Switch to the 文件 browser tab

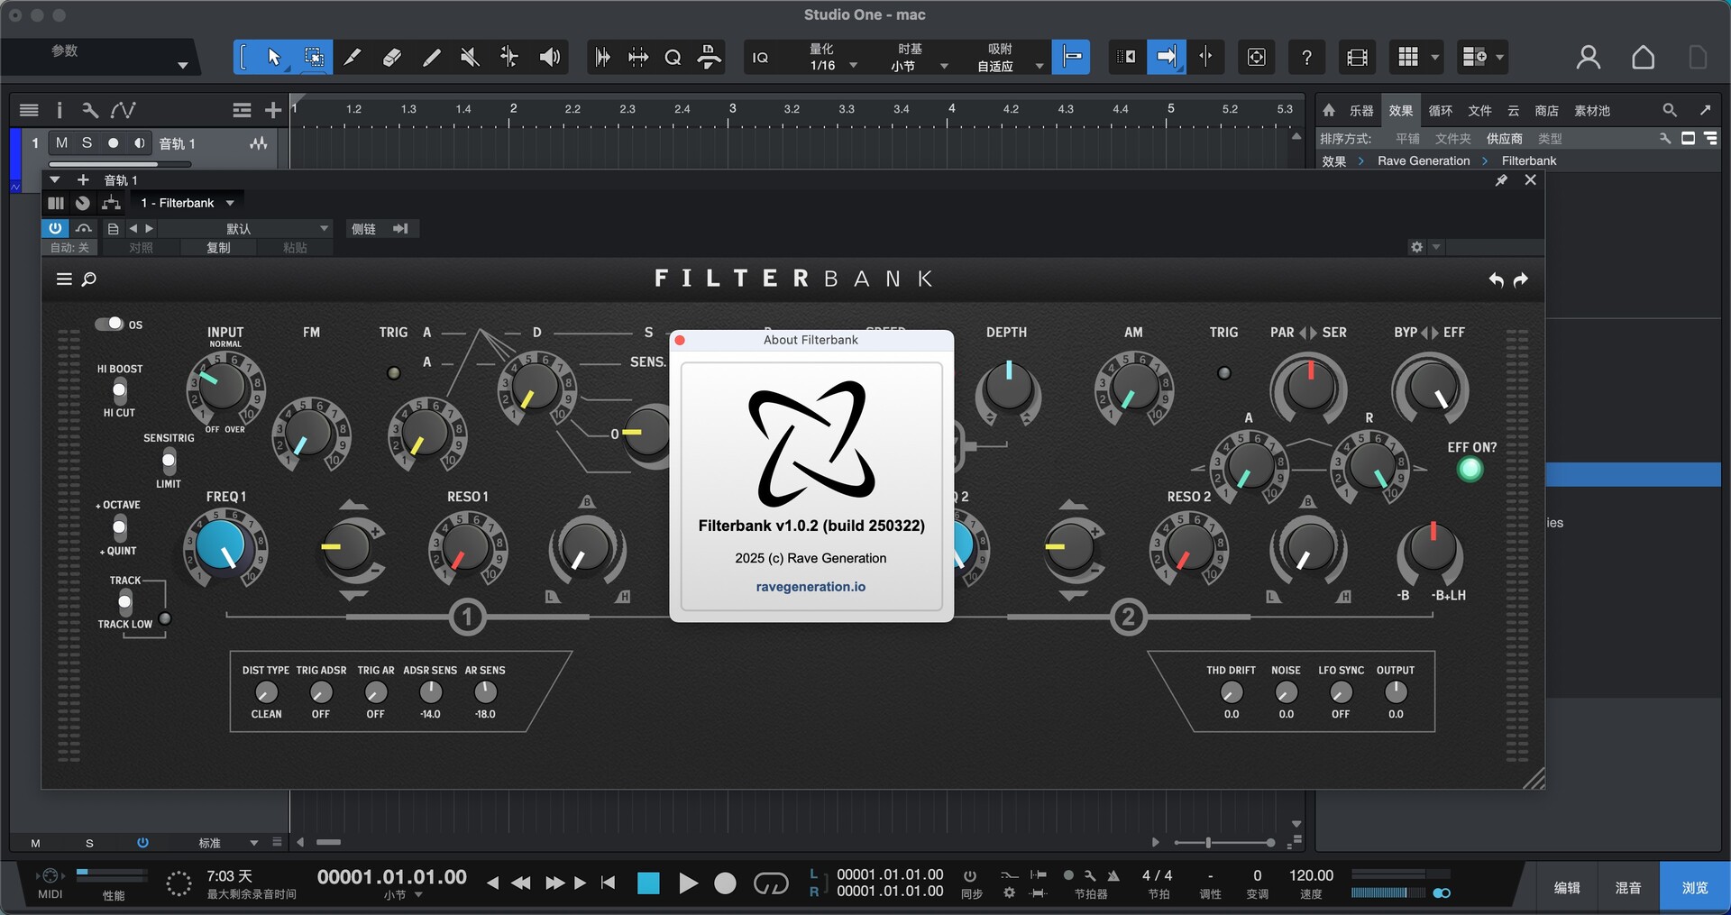(1479, 111)
